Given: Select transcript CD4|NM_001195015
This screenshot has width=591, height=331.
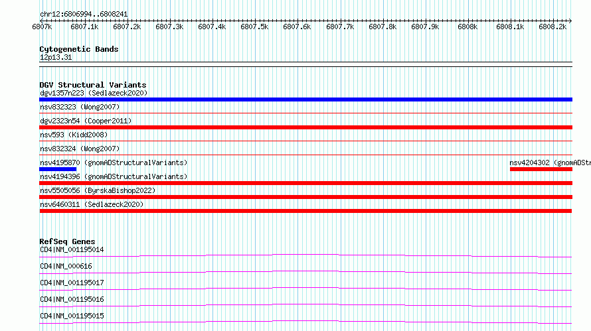Looking at the screenshot, I should click(x=72, y=316).
